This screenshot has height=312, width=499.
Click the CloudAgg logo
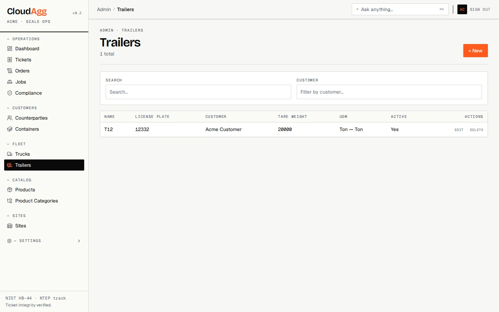27,11
